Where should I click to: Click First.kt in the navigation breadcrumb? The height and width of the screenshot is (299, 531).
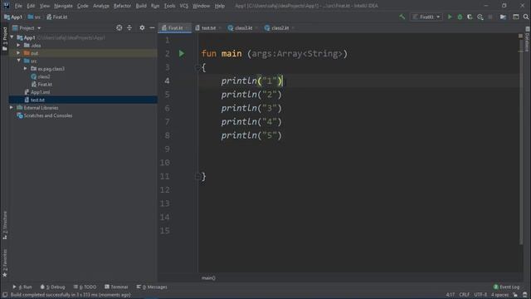pos(57,17)
